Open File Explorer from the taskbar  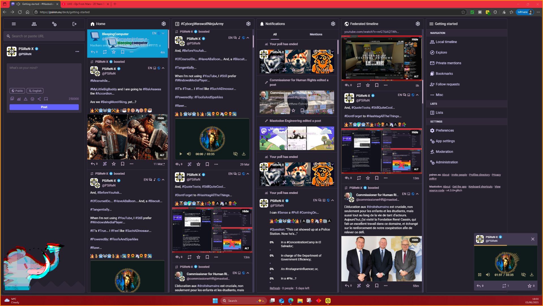(300, 301)
